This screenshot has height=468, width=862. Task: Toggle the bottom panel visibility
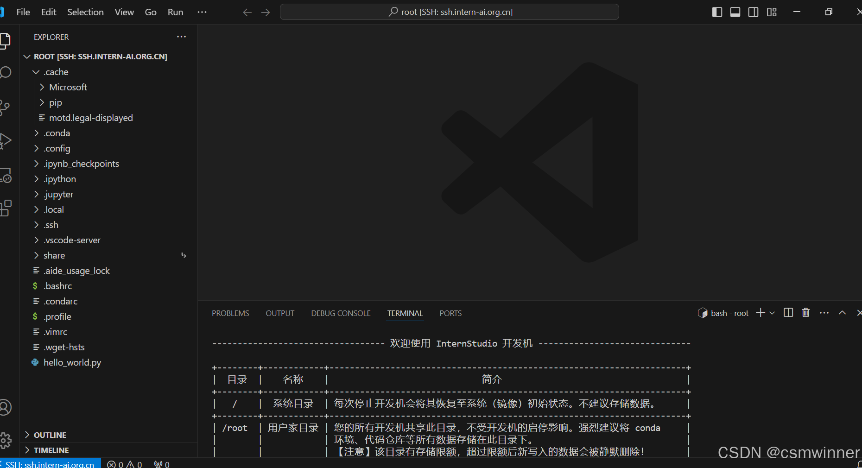pyautogui.click(x=735, y=12)
